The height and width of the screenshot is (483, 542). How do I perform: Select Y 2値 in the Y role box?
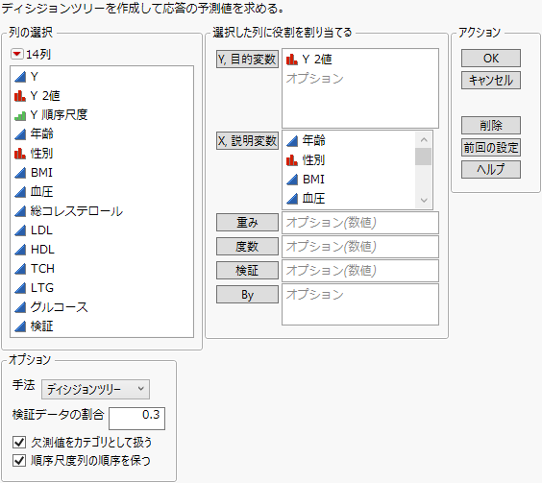(x=316, y=60)
